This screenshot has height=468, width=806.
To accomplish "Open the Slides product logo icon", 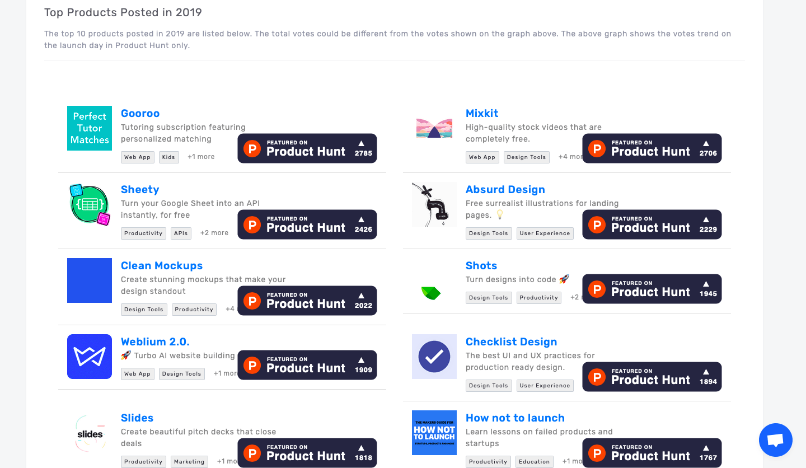I will (90, 433).
